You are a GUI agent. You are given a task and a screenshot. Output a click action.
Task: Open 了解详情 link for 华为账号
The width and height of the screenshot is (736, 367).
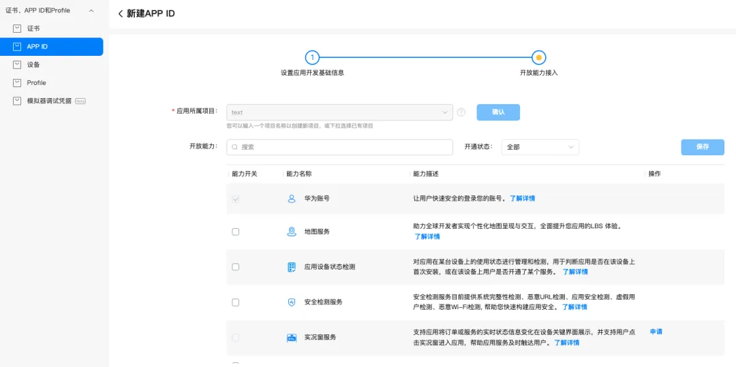click(523, 199)
